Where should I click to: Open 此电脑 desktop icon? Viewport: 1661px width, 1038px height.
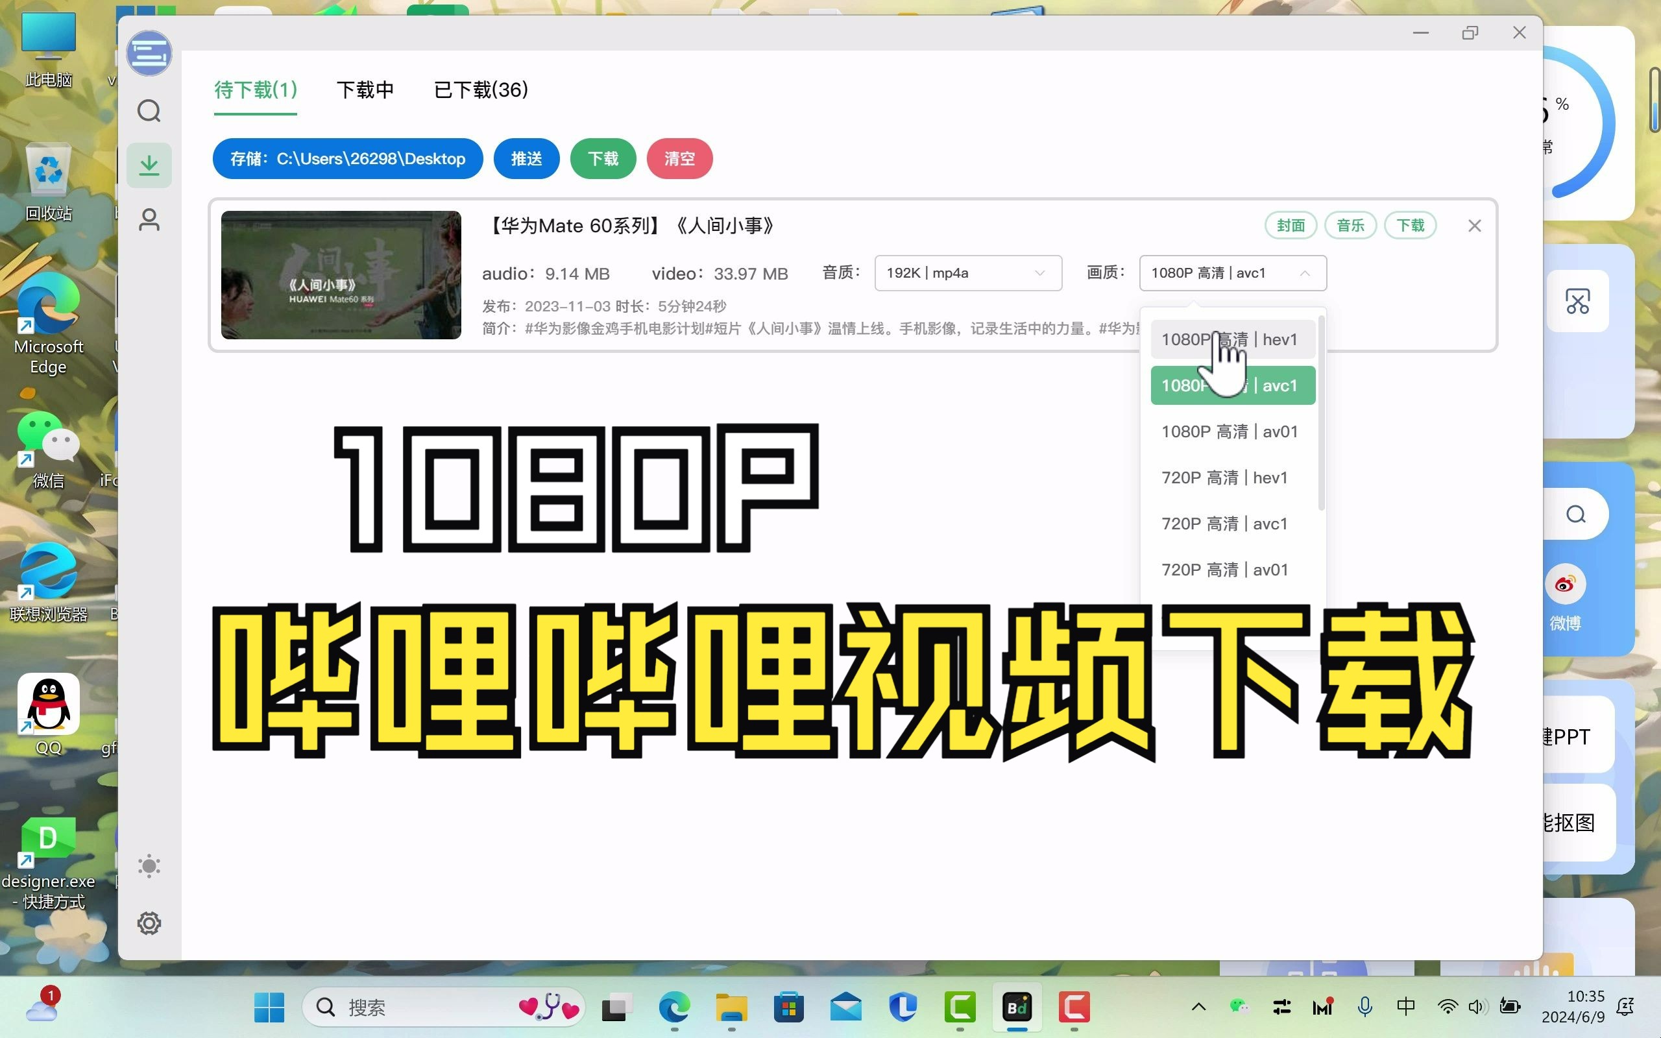coord(48,49)
